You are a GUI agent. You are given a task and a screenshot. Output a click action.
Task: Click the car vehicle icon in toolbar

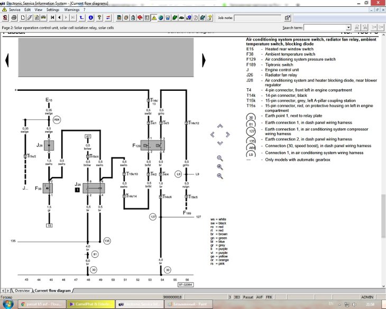point(43,18)
